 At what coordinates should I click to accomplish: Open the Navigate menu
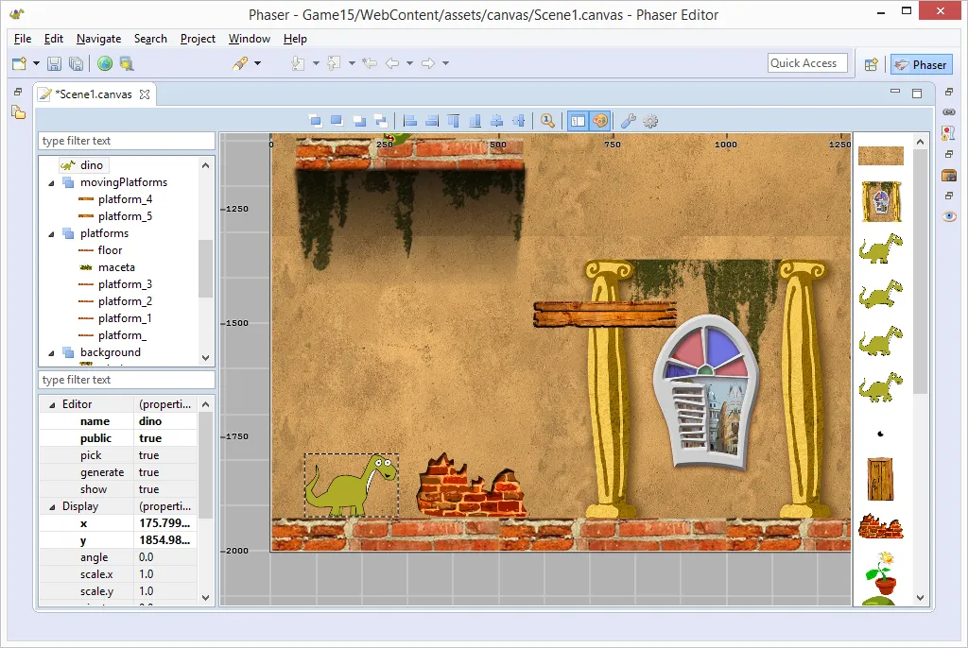[98, 39]
